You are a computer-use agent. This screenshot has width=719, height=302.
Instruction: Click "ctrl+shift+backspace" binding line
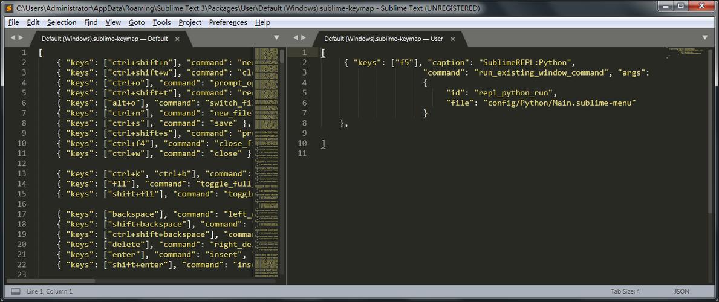(155, 234)
